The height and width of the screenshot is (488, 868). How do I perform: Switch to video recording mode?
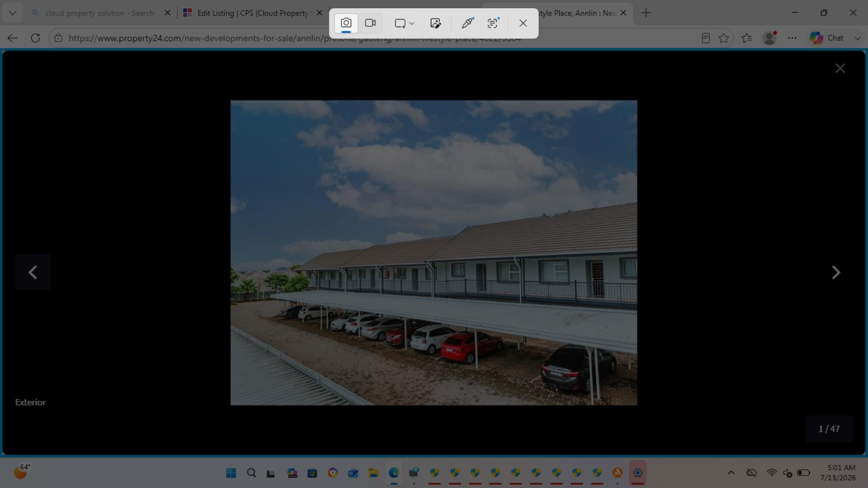[370, 23]
